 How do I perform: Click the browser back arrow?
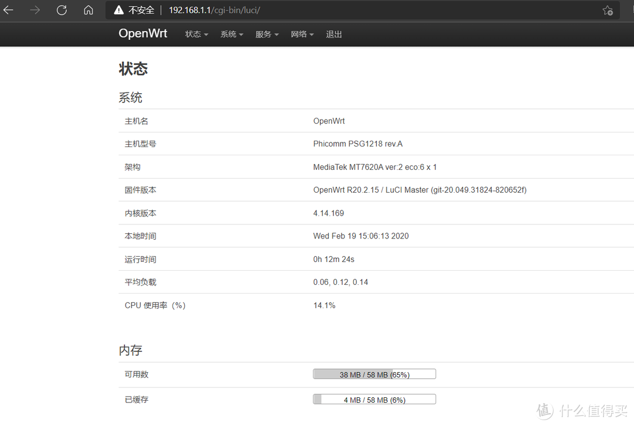click(x=9, y=10)
